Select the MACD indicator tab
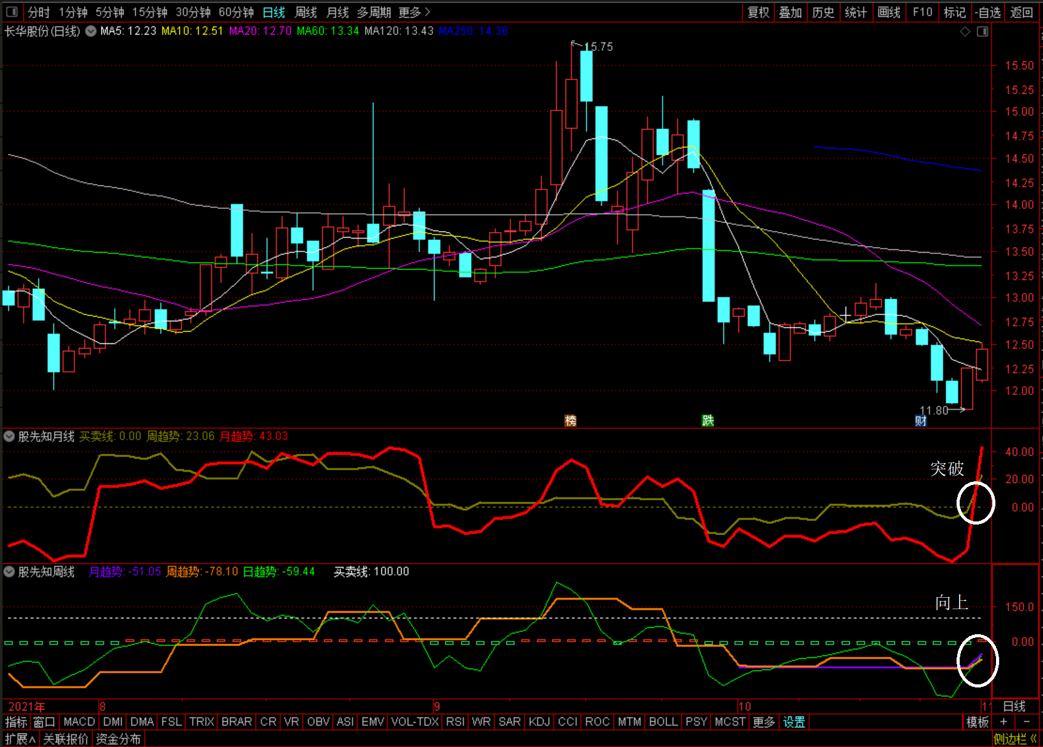This screenshot has width=1043, height=747. click(79, 722)
